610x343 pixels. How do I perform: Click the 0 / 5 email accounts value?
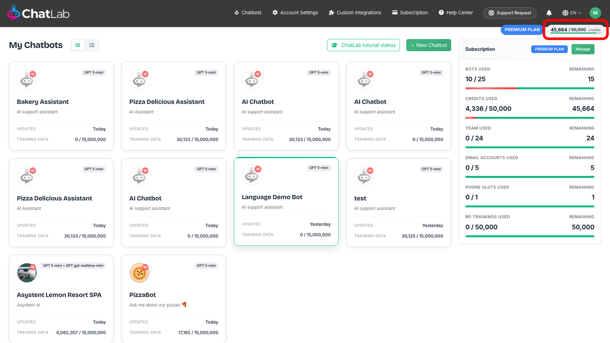coord(472,168)
